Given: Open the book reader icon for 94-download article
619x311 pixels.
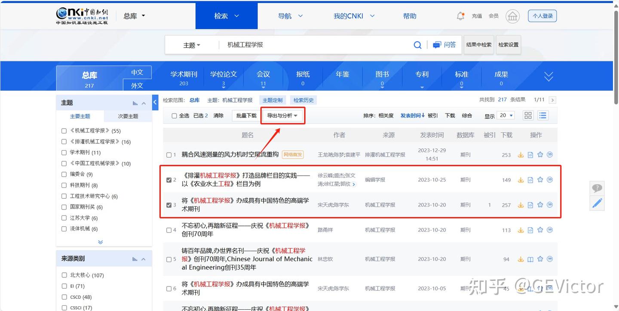Looking at the screenshot, I should click(530, 259).
